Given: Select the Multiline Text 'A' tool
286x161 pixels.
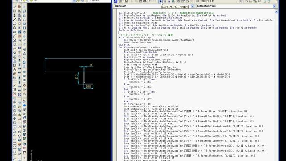Looking at the screenshot, I should coord(15,69).
